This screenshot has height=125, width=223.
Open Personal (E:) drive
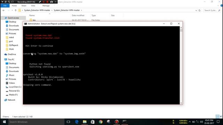click(14, 91)
